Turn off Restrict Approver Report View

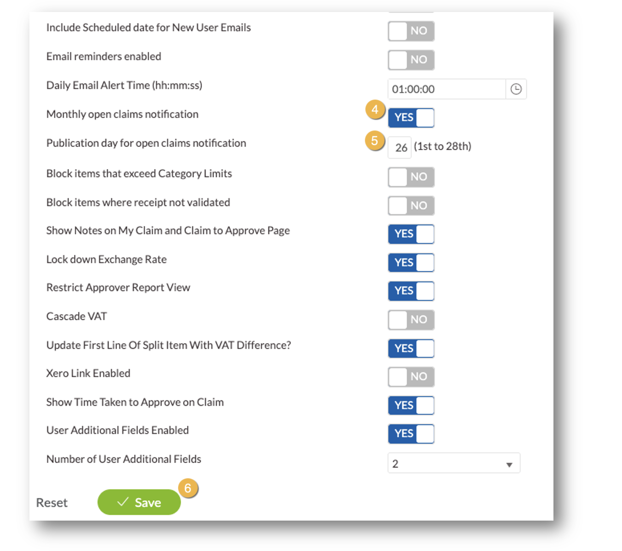click(x=411, y=291)
